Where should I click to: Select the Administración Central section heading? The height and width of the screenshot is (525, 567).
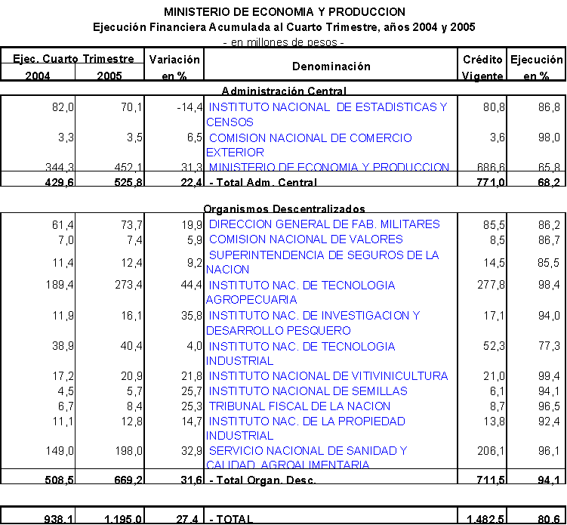click(284, 91)
